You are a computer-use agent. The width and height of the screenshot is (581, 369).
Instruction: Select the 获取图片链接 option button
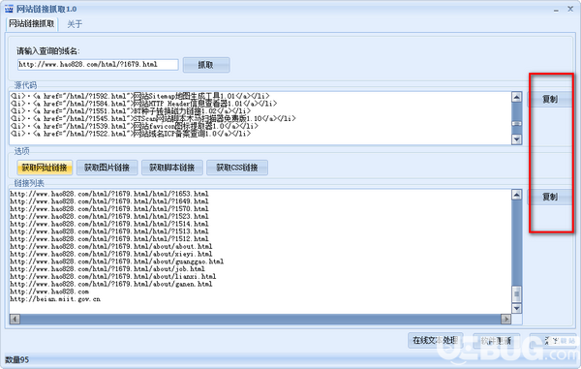pos(107,168)
